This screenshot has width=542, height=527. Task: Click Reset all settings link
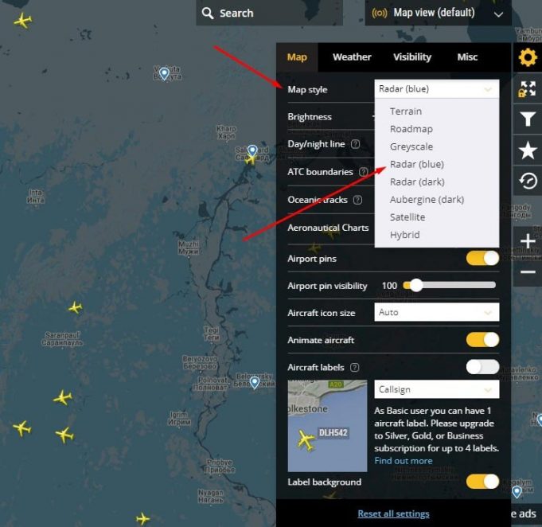[393, 513]
